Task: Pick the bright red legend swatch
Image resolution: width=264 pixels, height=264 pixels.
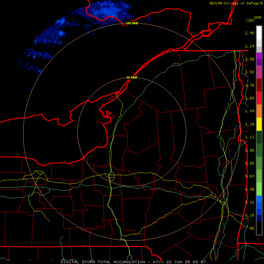Action: click(x=259, y=98)
